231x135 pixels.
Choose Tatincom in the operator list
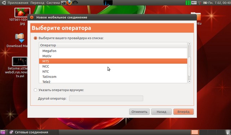click(x=113, y=77)
